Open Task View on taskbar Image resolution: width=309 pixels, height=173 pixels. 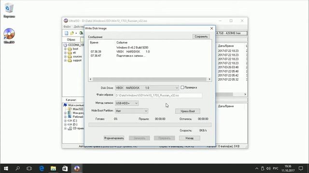point(29,168)
